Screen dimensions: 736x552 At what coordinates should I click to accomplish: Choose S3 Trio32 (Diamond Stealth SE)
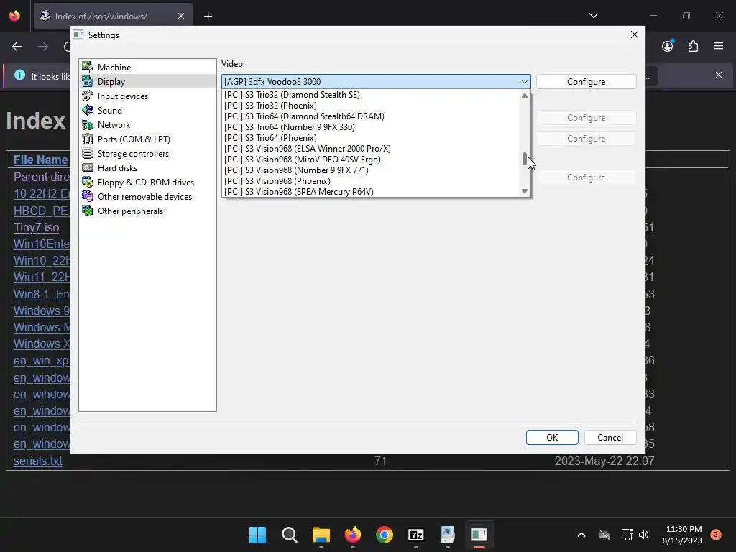click(x=371, y=95)
